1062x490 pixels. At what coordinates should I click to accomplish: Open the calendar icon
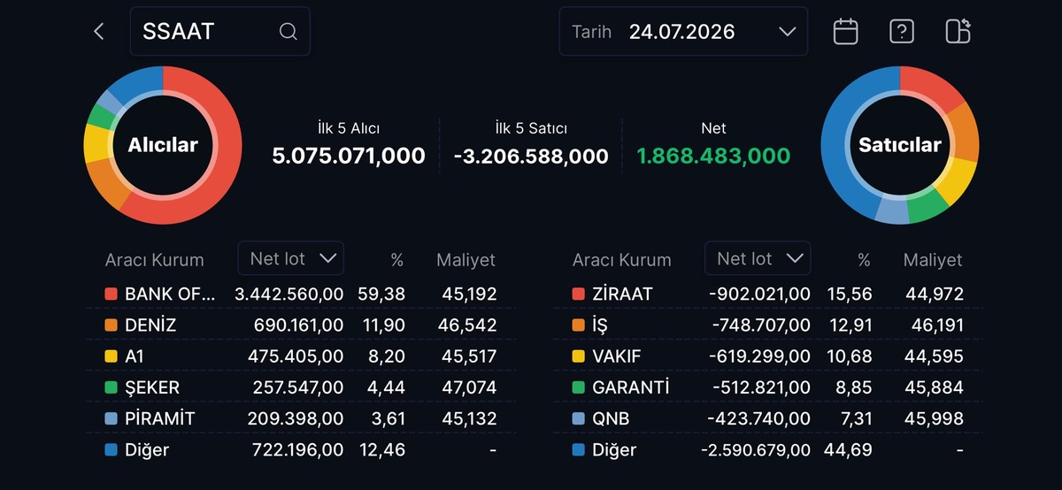tap(846, 32)
